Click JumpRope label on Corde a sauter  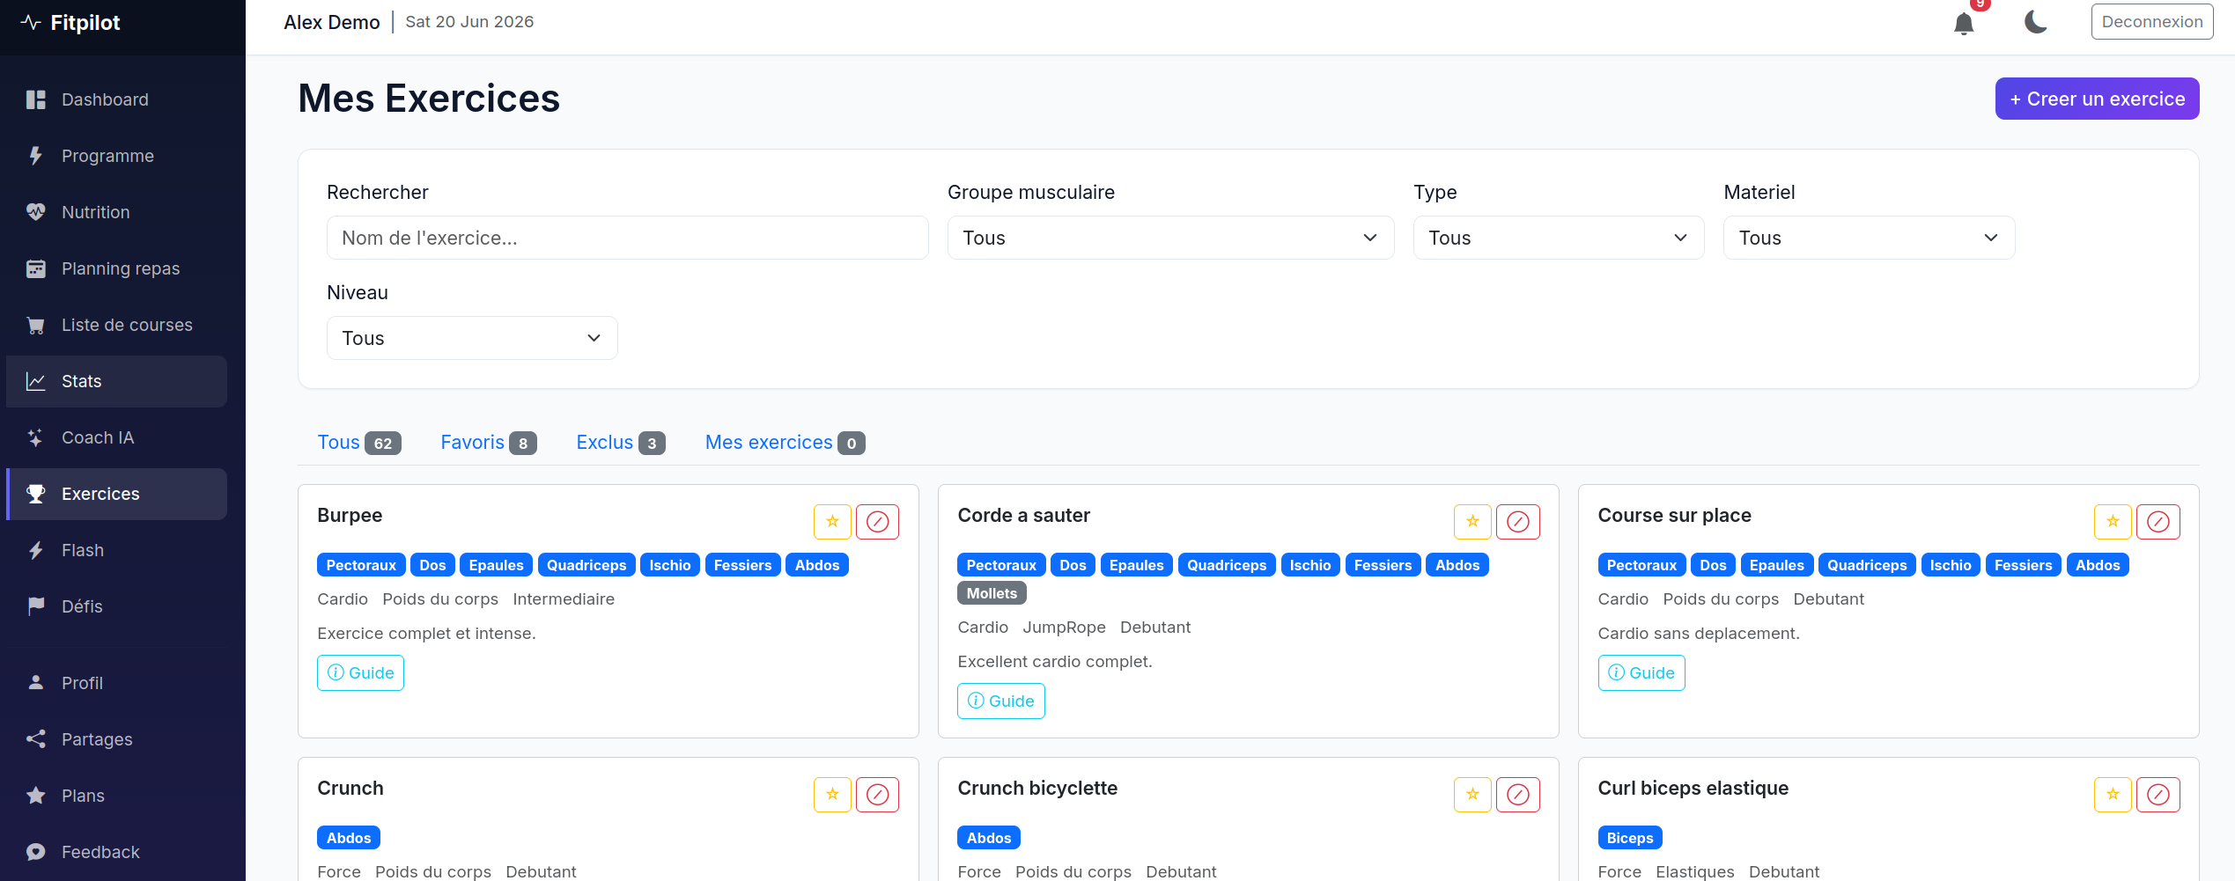tap(1064, 628)
